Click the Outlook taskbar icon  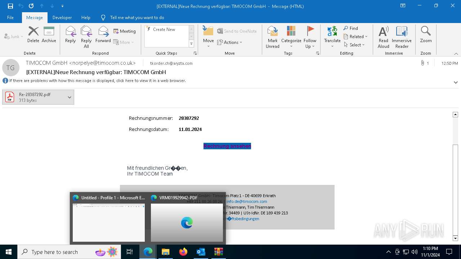(x=201, y=252)
